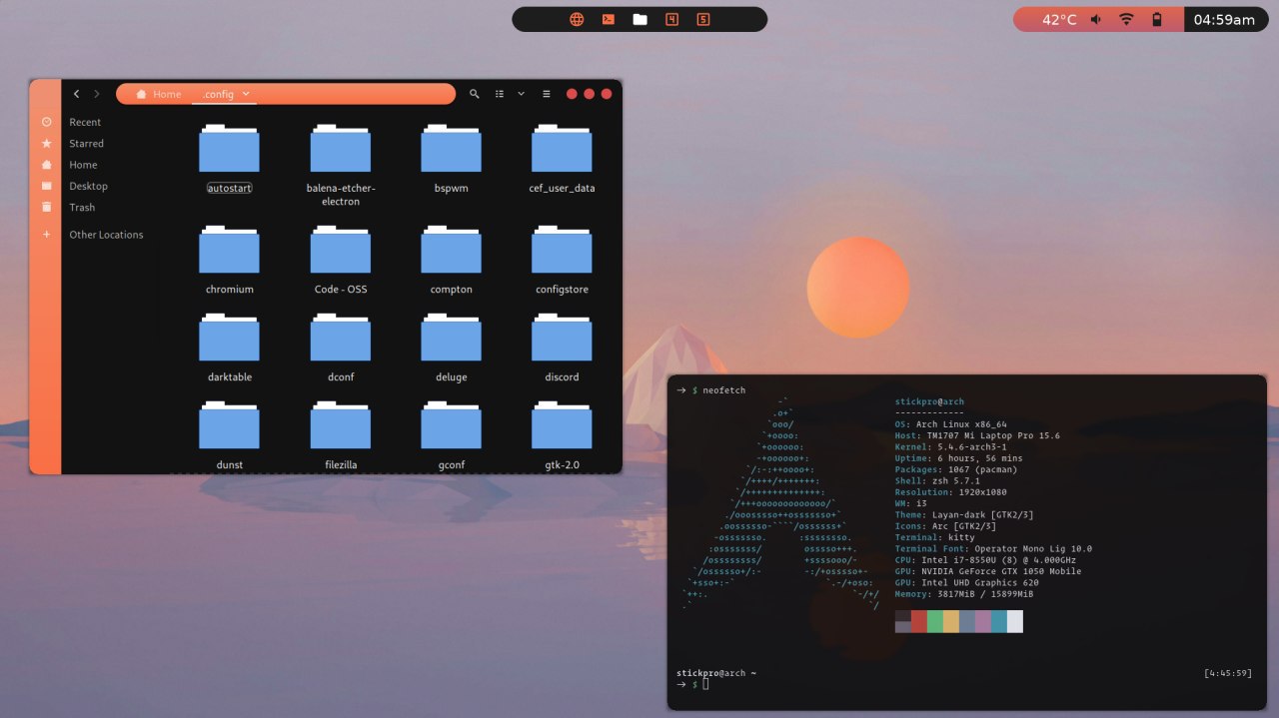Select the dconf folder

point(341,348)
